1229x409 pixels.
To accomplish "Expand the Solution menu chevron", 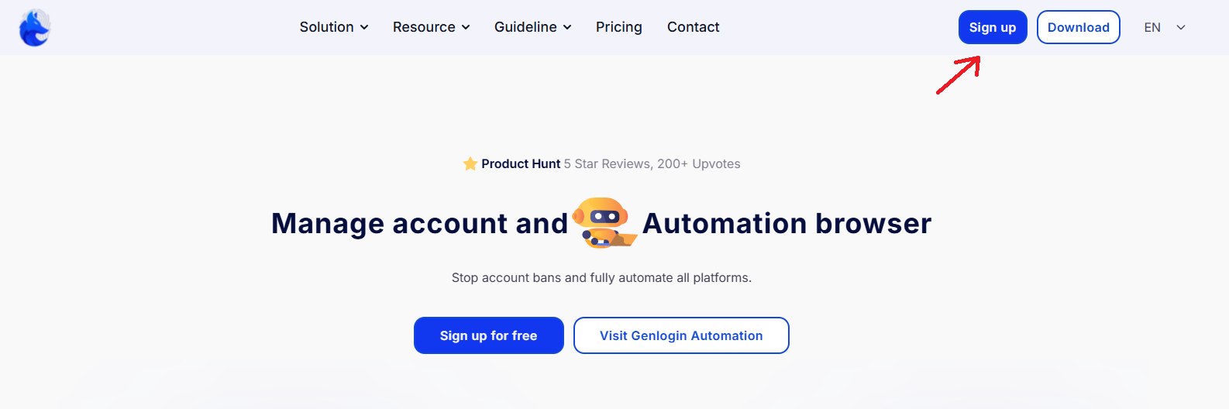I will pos(364,28).
